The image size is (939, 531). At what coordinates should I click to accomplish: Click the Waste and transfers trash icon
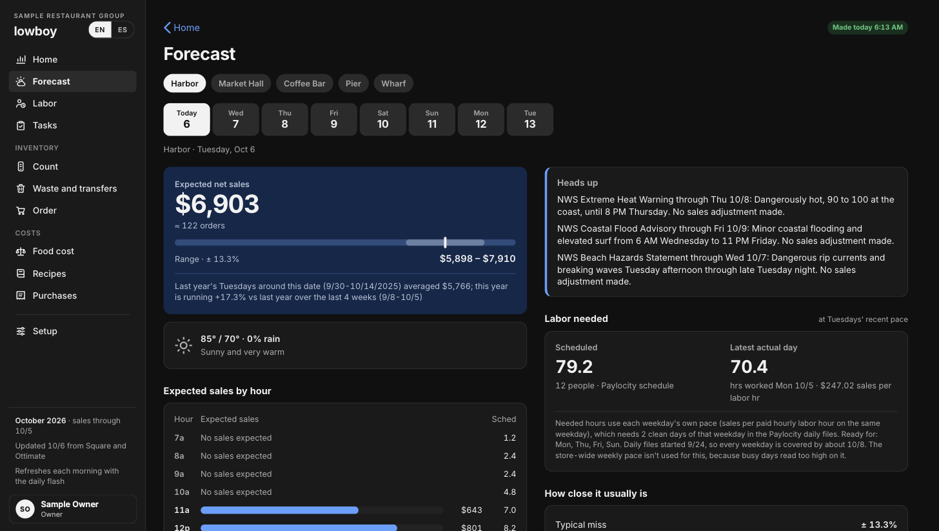tap(21, 188)
